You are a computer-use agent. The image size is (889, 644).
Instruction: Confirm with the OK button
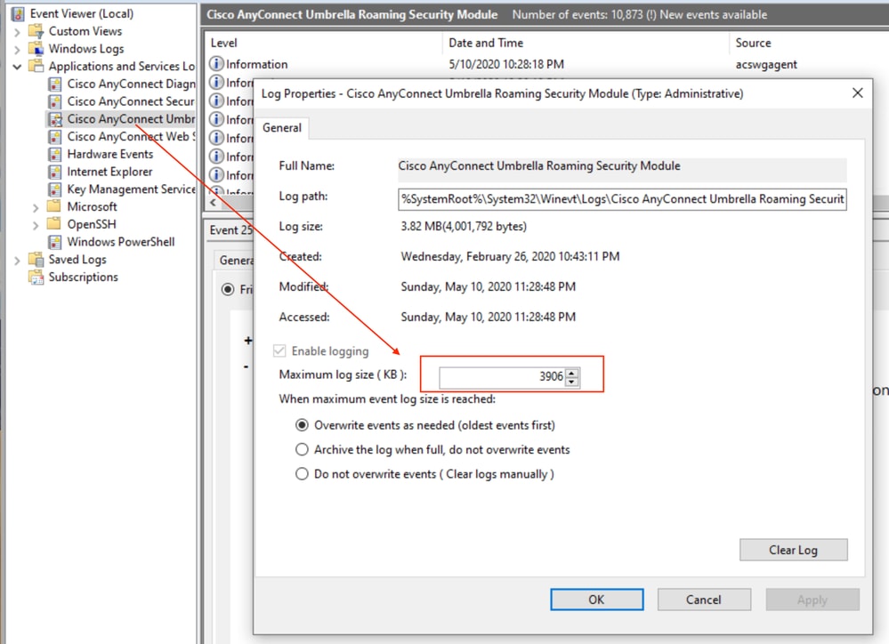(x=596, y=600)
